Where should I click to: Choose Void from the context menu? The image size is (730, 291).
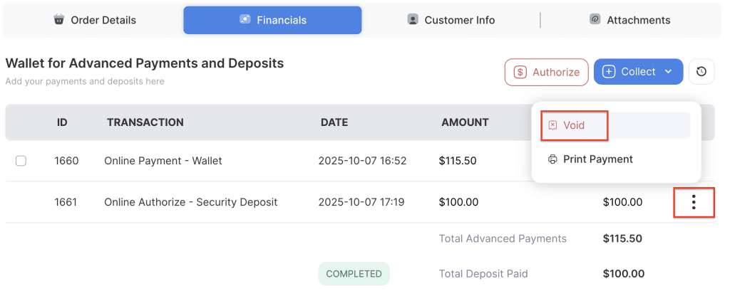574,126
